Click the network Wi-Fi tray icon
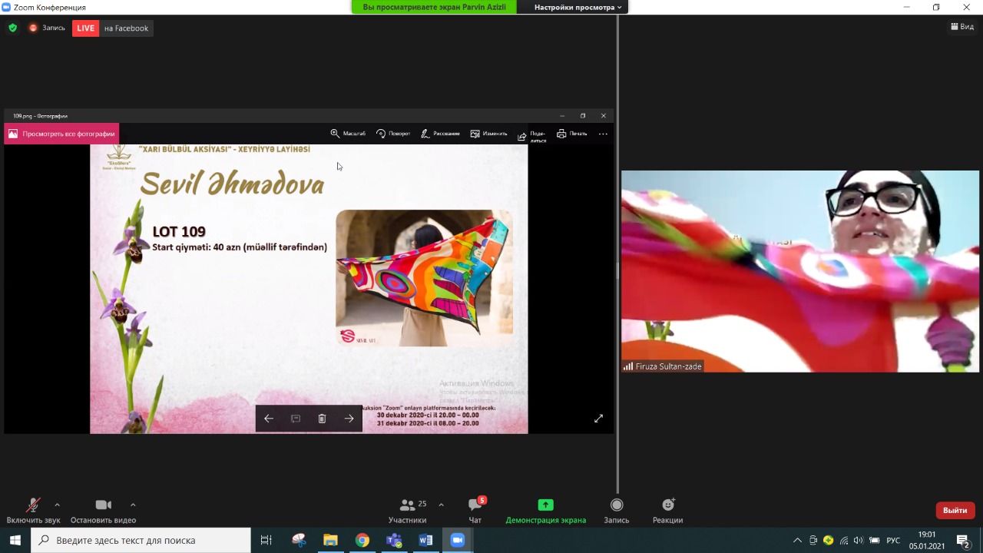The width and height of the screenshot is (983, 553). (844, 540)
